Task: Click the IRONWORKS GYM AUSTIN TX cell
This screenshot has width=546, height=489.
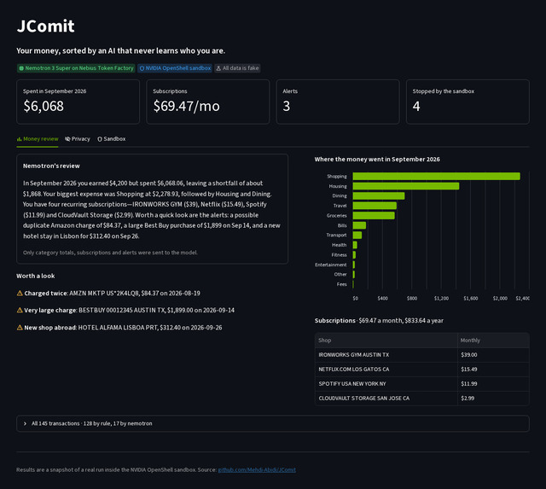Action: click(x=386, y=355)
